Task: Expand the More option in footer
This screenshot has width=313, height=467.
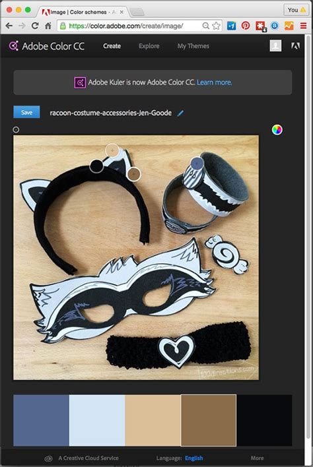Action: point(257,458)
